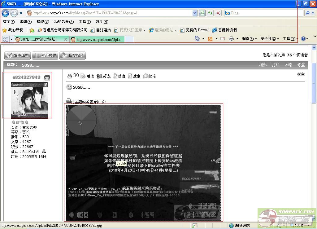Image resolution: width=317 pixels, height=229 pixels.
Task: Expand the address bar URL dropdown
Action: [195, 13]
